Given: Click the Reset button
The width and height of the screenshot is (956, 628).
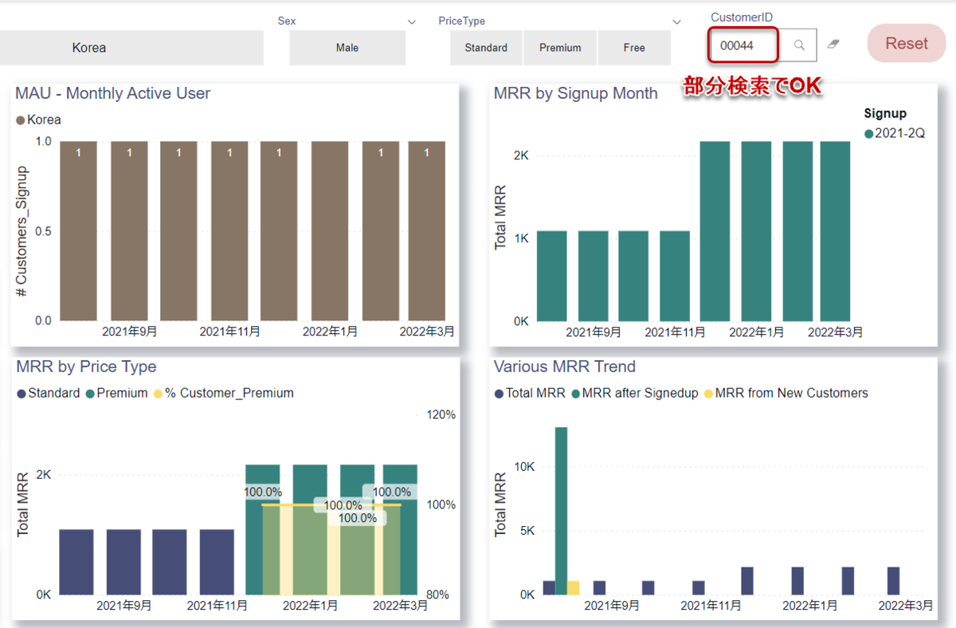Looking at the screenshot, I should [x=907, y=44].
